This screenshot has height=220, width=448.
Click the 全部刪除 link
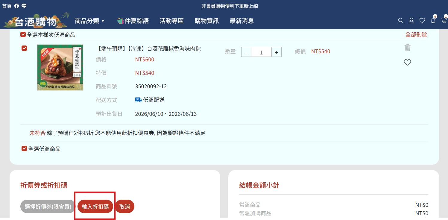[x=416, y=35]
